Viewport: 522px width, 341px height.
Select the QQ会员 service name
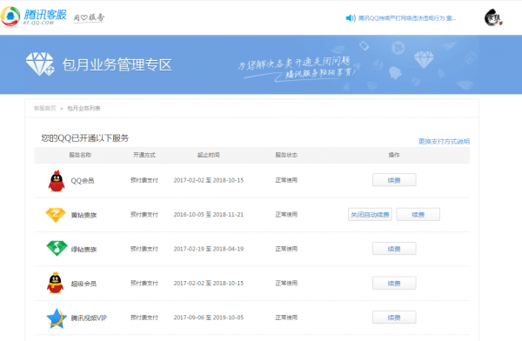point(83,181)
